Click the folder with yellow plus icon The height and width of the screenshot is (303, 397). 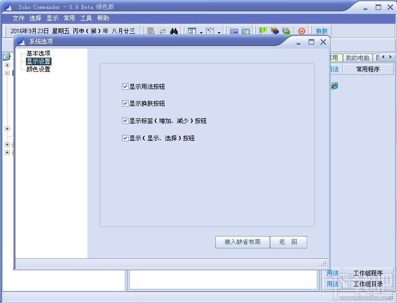246,31
